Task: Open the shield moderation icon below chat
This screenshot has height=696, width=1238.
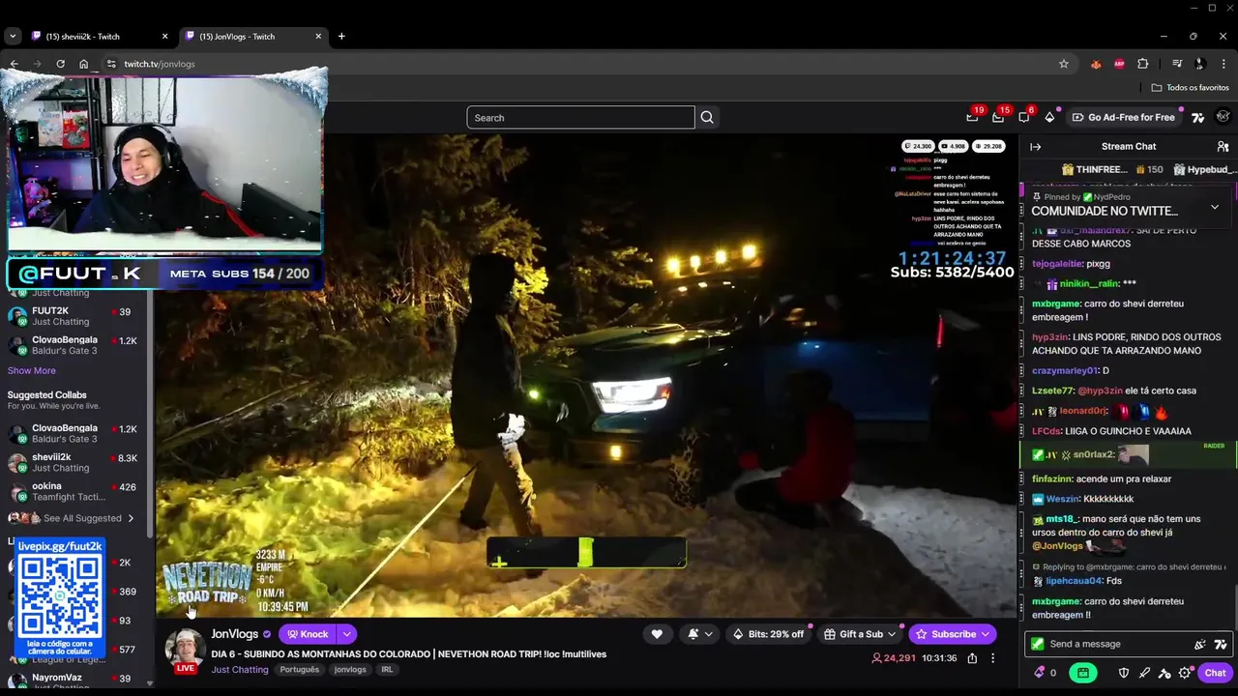Action: tap(1124, 673)
